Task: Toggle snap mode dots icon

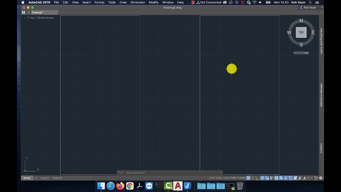Action: (x=253, y=178)
